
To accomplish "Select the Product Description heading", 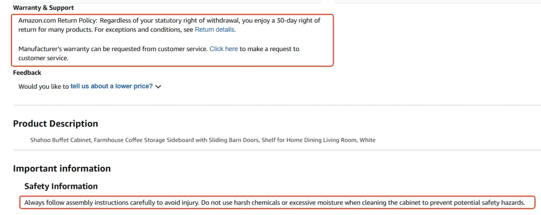I will (55, 124).
